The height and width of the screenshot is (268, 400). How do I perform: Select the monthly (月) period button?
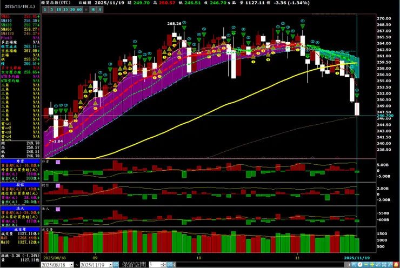coord(100,9)
